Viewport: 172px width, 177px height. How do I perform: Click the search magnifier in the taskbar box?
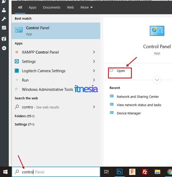(17, 172)
